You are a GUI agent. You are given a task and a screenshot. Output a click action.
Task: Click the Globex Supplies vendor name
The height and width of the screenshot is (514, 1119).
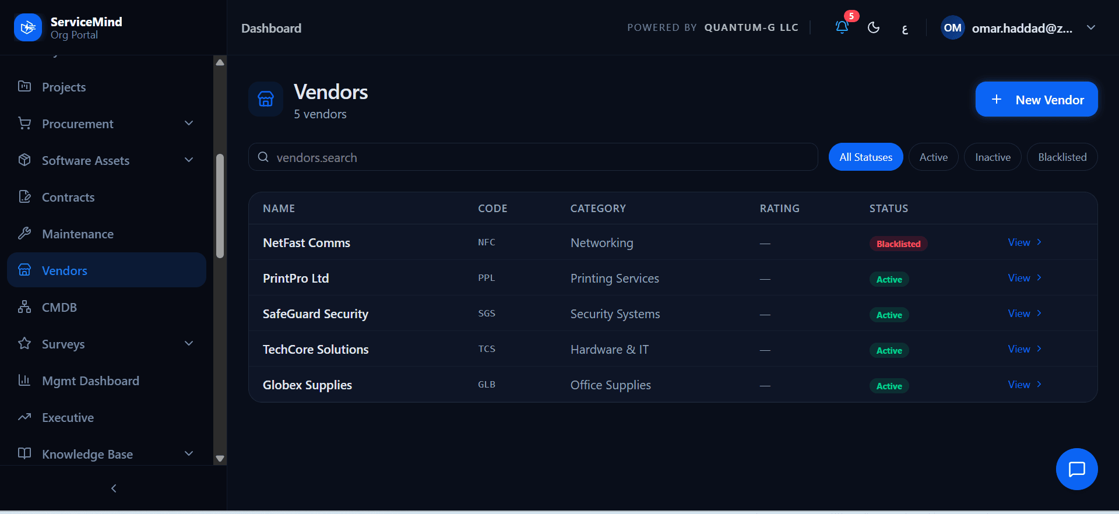307,385
